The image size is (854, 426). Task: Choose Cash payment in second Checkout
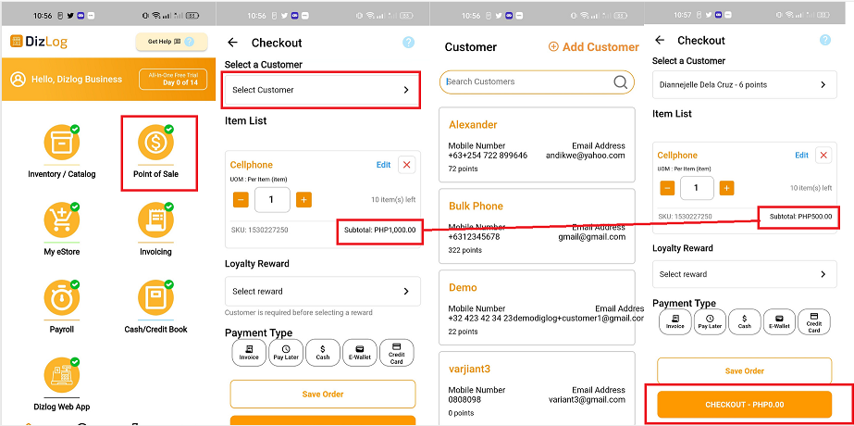coord(745,322)
